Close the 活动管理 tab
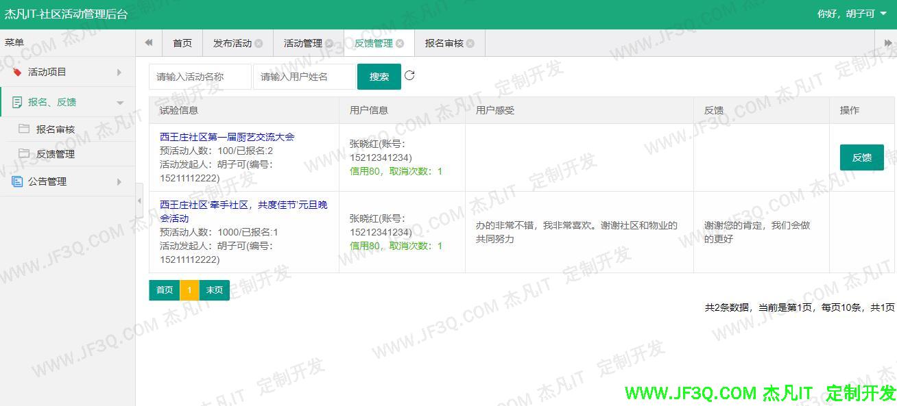Image resolution: width=897 pixels, height=406 pixels. 330,43
